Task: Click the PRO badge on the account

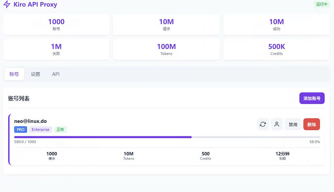Action: [21, 130]
